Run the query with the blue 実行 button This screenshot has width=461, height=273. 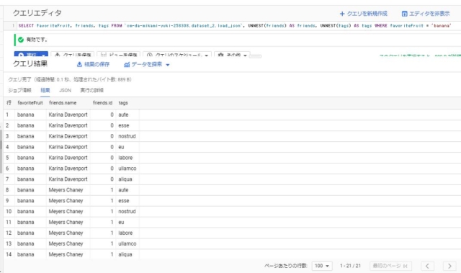point(31,55)
